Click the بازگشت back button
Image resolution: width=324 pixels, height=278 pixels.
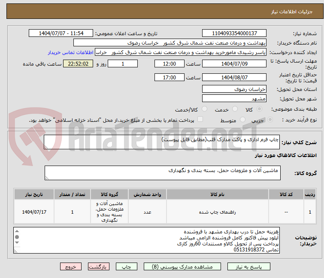coord(98,267)
